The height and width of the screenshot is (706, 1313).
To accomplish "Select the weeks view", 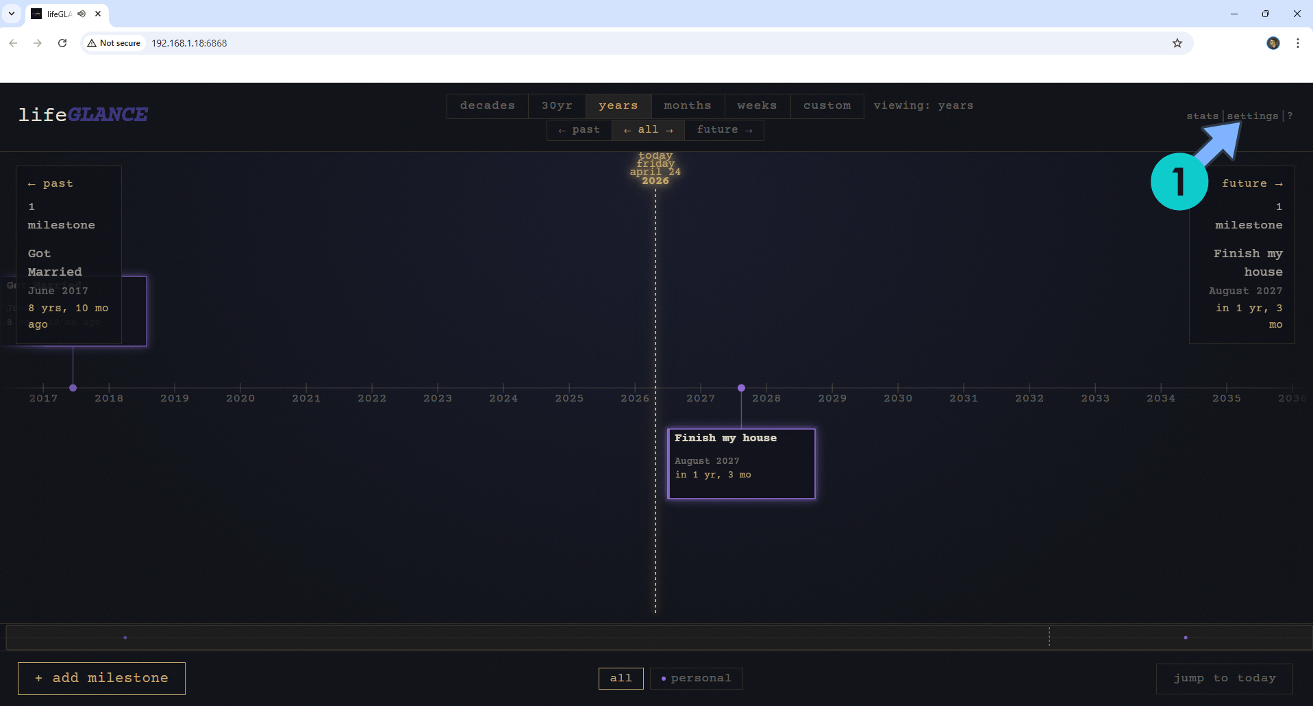I will coord(757,106).
